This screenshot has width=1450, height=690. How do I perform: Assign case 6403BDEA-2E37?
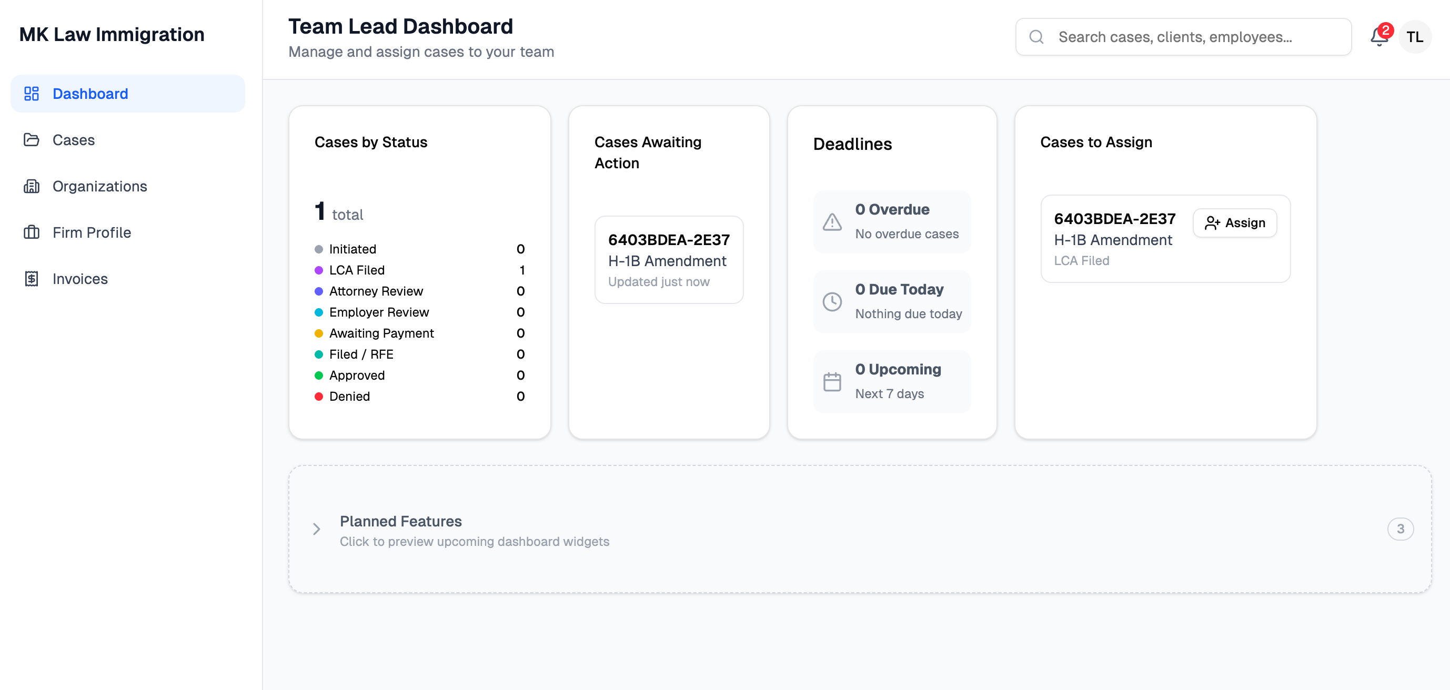1234,223
